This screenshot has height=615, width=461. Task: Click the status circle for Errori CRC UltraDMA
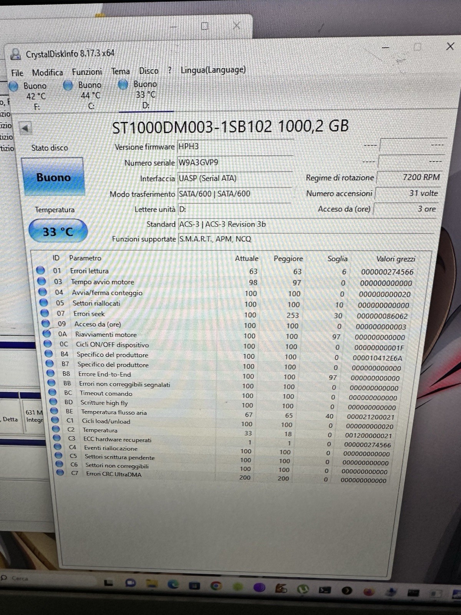(60, 473)
